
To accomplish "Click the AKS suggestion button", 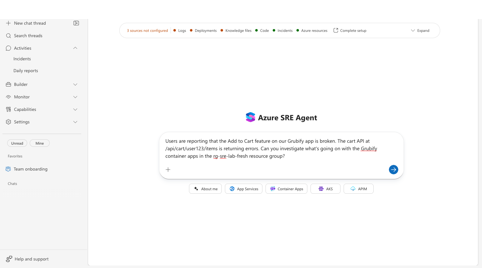I will tap(325, 189).
